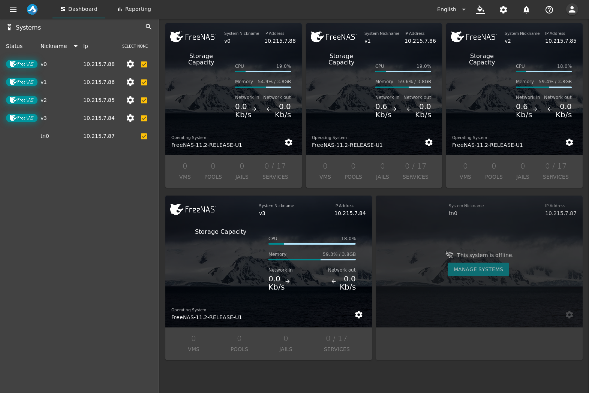This screenshot has width=589, height=393.
Task: Open the user account avatar menu
Action: pos(572,10)
